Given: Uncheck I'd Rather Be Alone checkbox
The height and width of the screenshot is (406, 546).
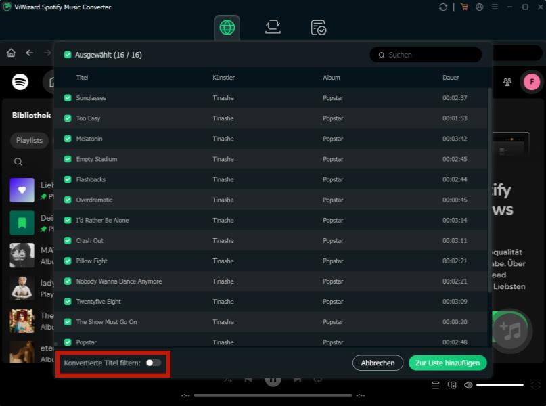Looking at the screenshot, I should [x=68, y=220].
